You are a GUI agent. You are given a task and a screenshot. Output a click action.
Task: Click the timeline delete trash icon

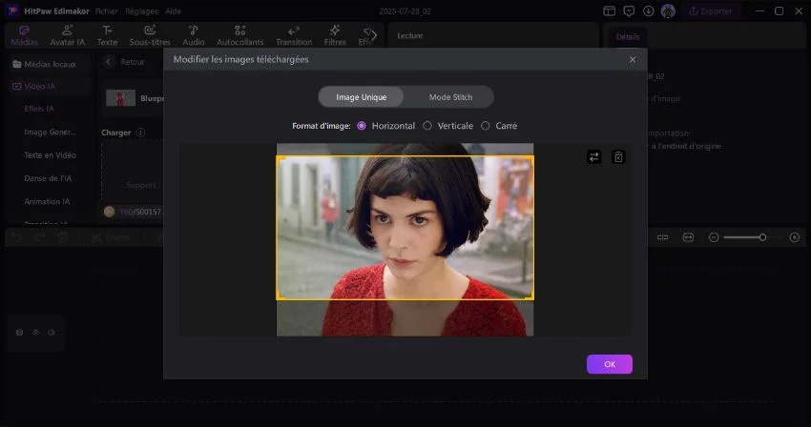click(x=63, y=237)
